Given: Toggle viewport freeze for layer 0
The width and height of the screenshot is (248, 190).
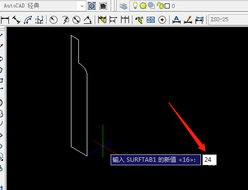Looking at the screenshot, I should (x=151, y=5).
